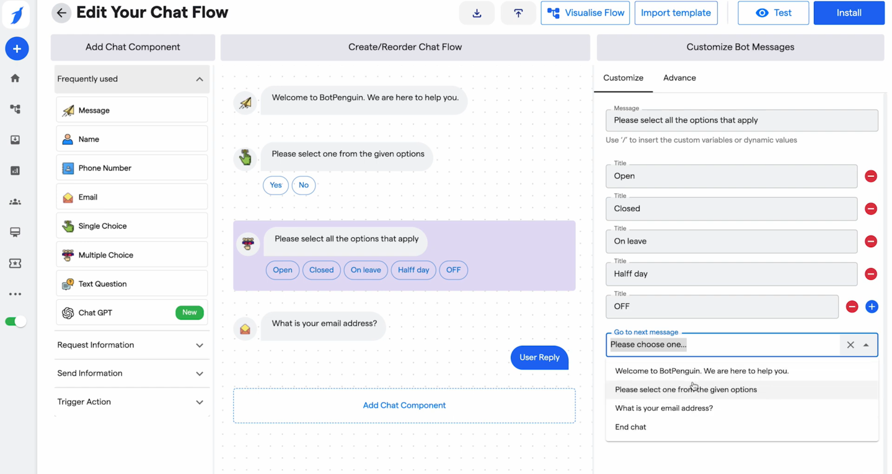892x474 pixels.
Task: Click the ticket icon in the sidebar
Action: pos(17,263)
